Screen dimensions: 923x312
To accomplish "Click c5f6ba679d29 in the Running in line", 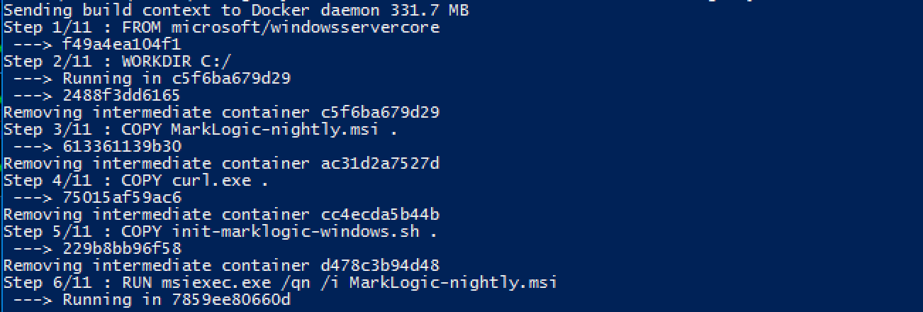I will tap(231, 79).
